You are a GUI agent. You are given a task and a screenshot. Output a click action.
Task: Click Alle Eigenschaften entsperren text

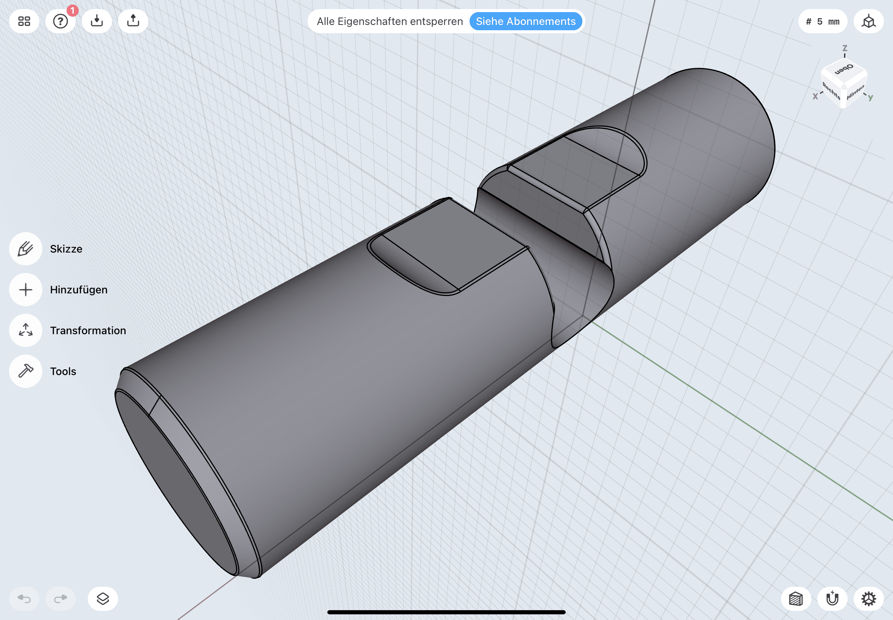(389, 22)
